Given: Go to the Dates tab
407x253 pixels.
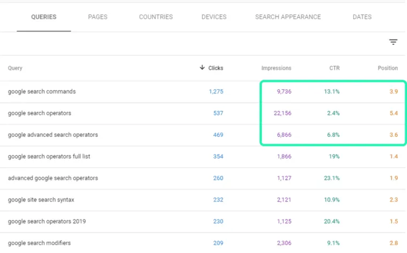Looking at the screenshot, I should 362,17.
